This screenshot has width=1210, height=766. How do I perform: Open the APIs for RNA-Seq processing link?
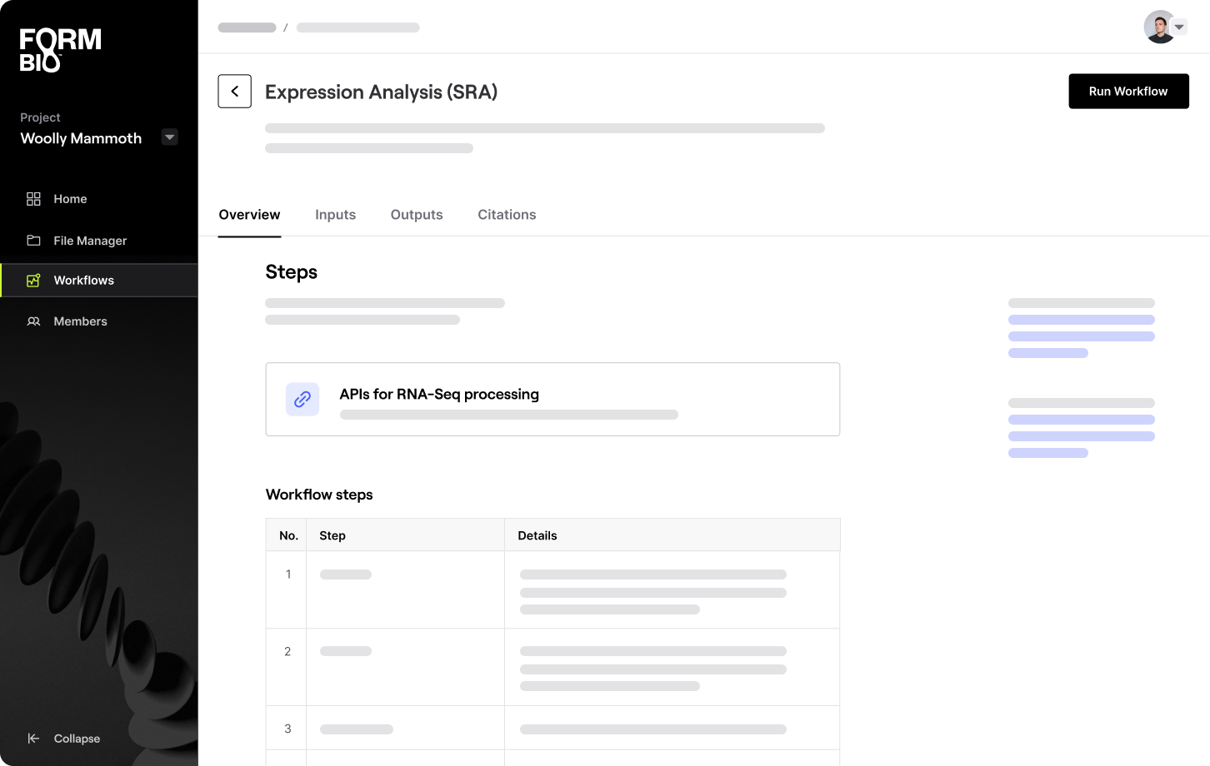click(439, 395)
